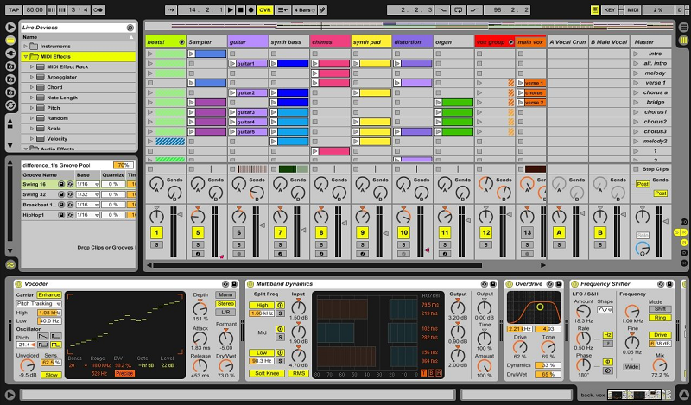Image resolution: width=691 pixels, height=405 pixels.
Task: Toggle the OVR overdub switch
Action: point(264,9)
